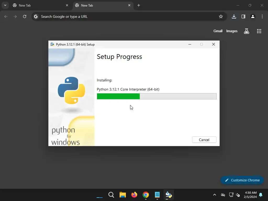The height and width of the screenshot is (201, 268).
Task: Open the Images link
Action: (x=232, y=31)
